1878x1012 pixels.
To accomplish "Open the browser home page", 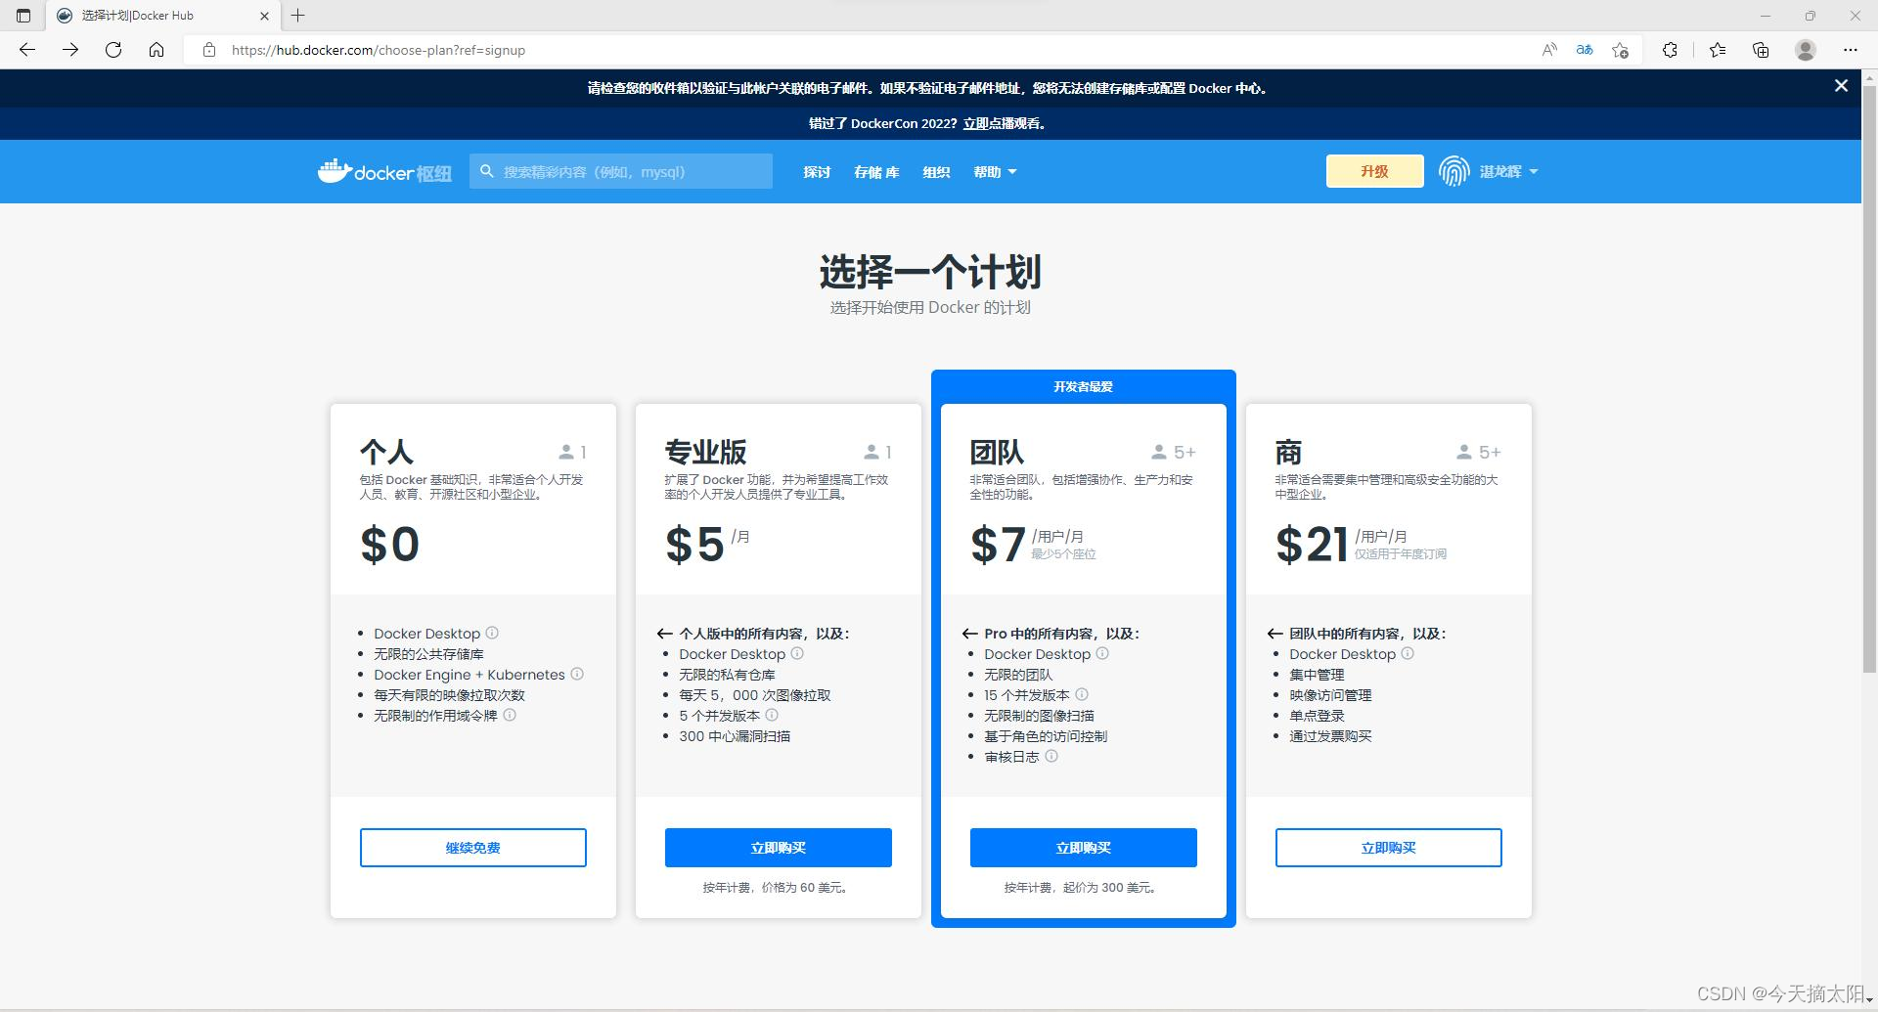I will 156,50.
